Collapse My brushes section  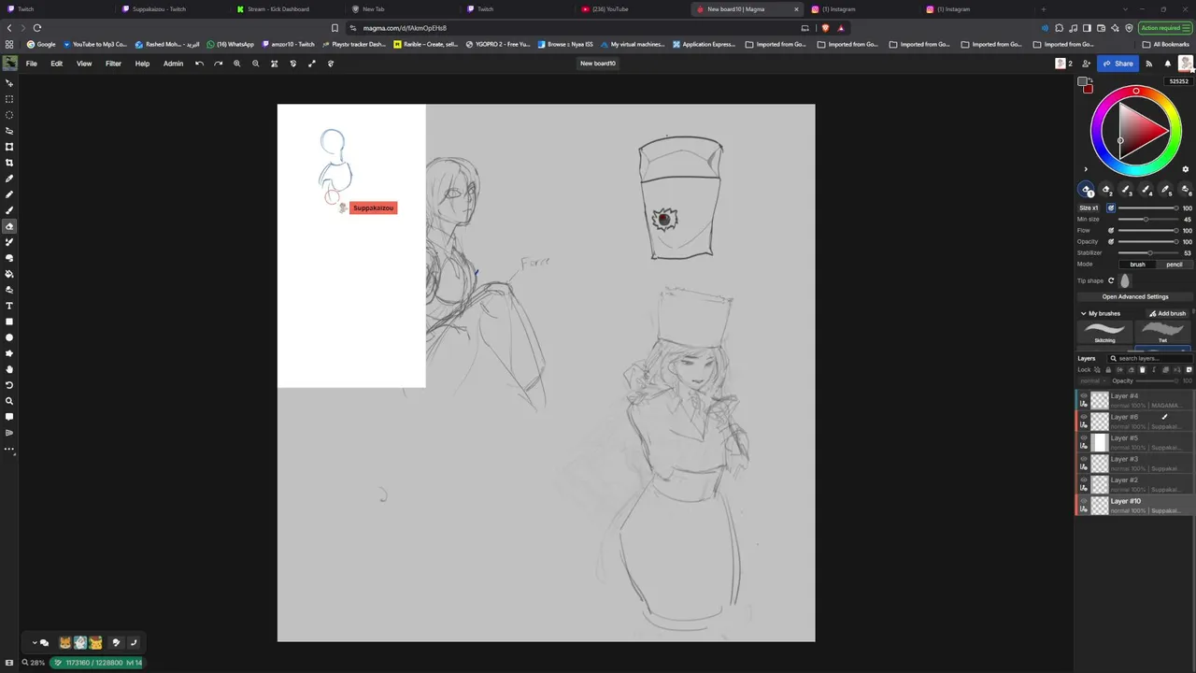(x=1084, y=313)
